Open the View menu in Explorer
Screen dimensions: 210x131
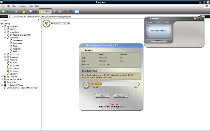[x=14, y=6]
